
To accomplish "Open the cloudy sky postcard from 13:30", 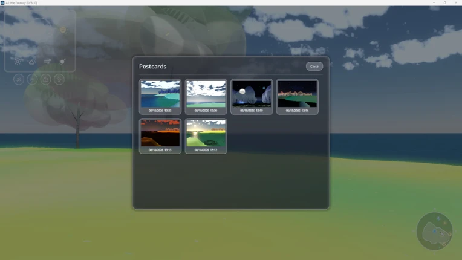I will coord(206,97).
